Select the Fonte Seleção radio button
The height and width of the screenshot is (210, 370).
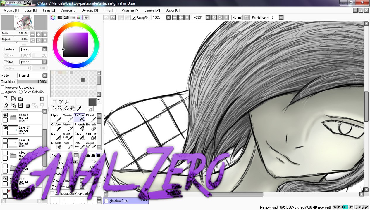[20, 92]
